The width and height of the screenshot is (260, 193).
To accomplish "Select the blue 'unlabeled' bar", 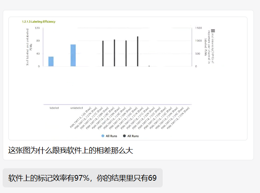I will tap(73, 55).
